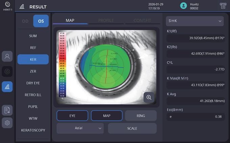Viewport: 230px width, 143px height.
Task: Open patient sidebar person icon
Action: [7, 56]
